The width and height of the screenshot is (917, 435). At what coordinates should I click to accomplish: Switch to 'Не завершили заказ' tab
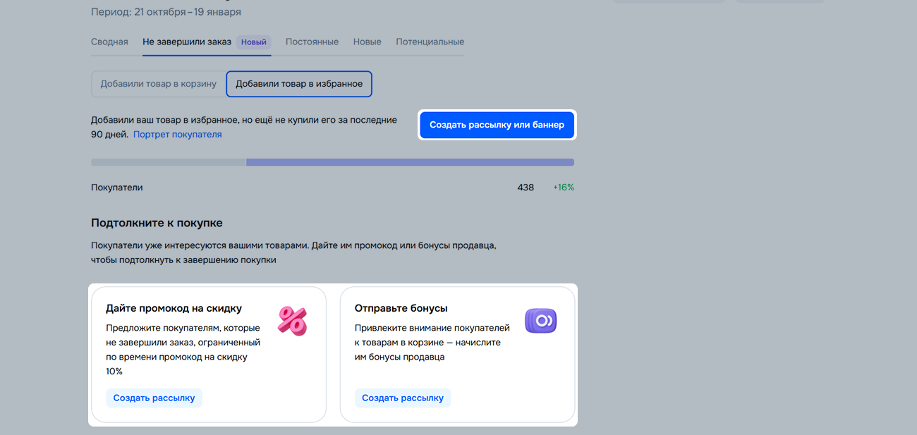click(187, 42)
